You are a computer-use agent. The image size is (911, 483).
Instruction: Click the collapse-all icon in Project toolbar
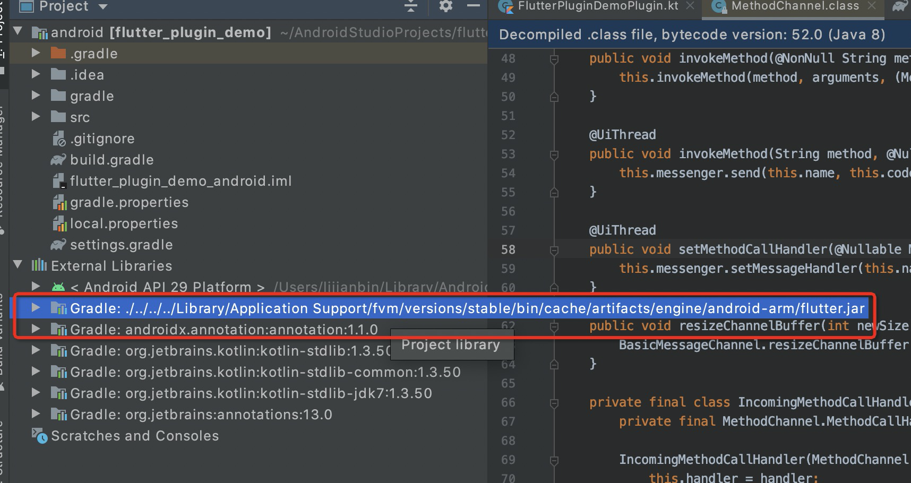click(410, 7)
